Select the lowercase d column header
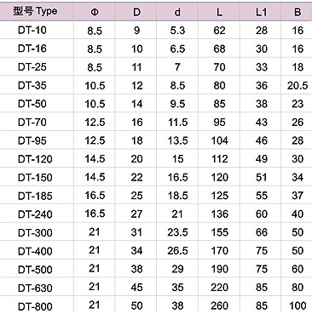The width and height of the screenshot is (312, 314). [177, 12]
